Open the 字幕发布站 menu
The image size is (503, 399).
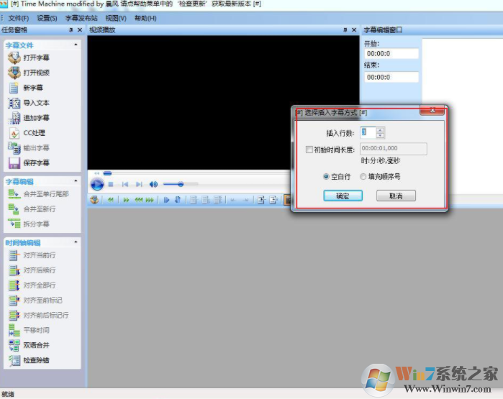coord(81,18)
